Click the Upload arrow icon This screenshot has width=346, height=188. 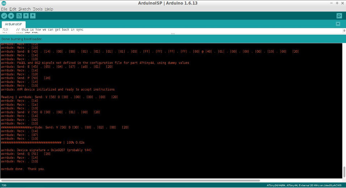pyautogui.click(x=11, y=16)
